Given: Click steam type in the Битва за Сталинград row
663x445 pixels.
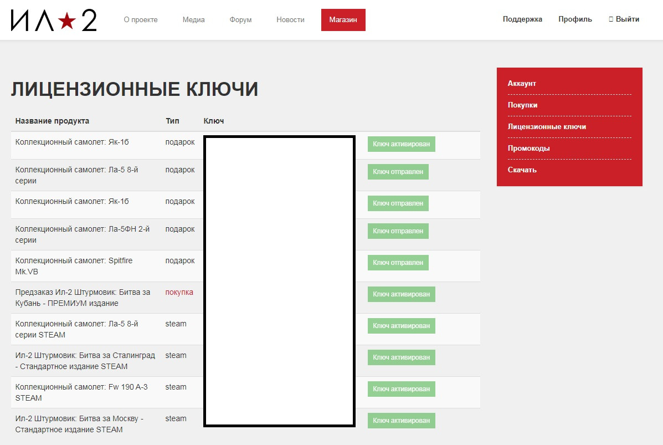Looking at the screenshot, I should tap(176, 355).
